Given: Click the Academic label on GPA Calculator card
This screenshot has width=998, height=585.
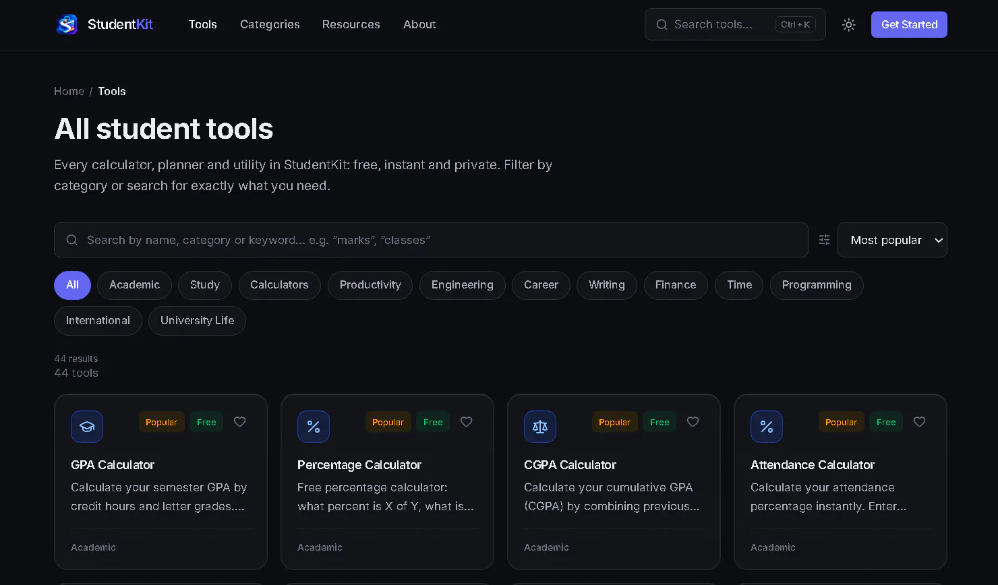Looking at the screenshot, I should point(93,548).
